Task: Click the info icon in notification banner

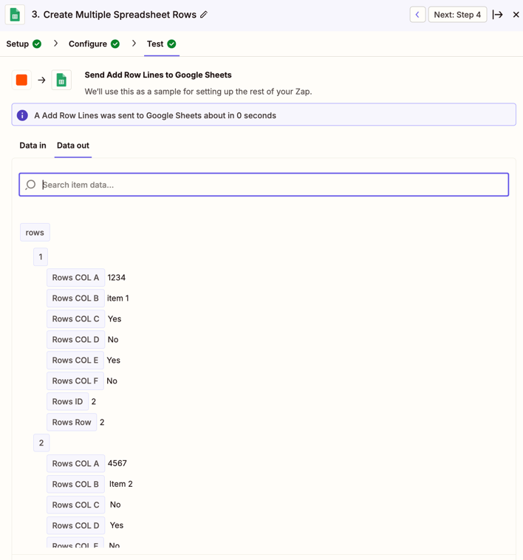Action: point(22,115)
